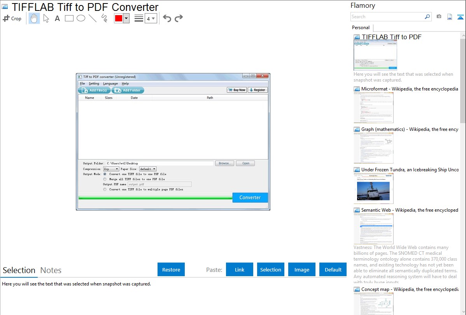Click the page document icon in Flamory panel
Viewport: 466px width, 315px height.
pos(450,17)
